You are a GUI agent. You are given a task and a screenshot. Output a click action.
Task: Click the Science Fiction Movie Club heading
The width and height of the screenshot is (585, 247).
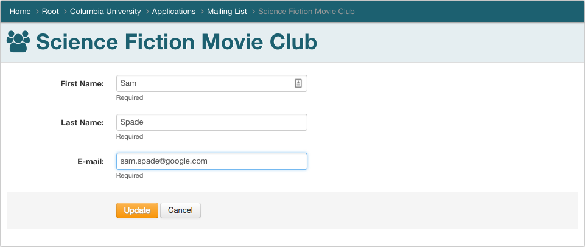point(177,42)
